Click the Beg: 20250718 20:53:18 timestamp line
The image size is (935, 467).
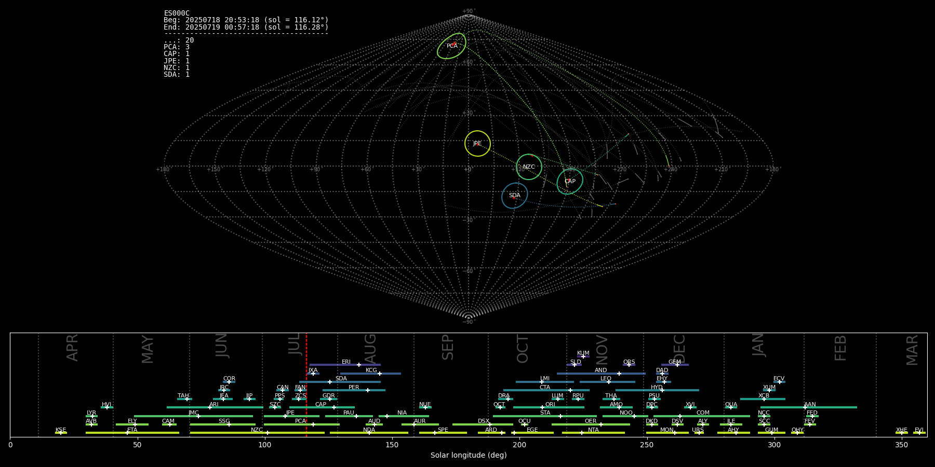point(246,20)
